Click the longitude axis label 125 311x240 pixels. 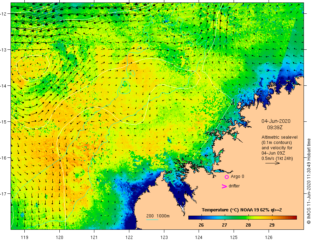click(x=234, y=237)
